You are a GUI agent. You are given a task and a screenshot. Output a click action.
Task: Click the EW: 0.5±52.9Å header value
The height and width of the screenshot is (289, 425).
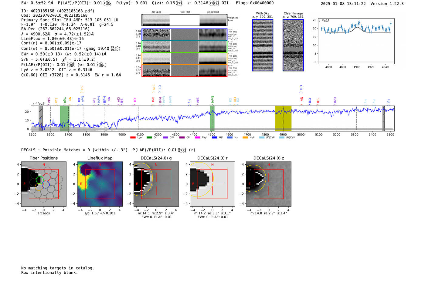pos(37,3)
